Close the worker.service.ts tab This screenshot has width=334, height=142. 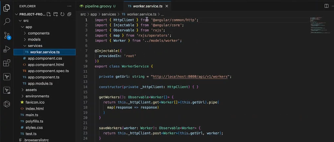point(167,6)
